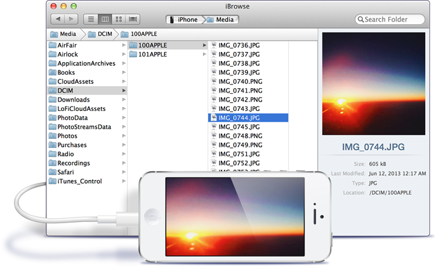Select Media in the toolbar path control
436x267 pixels.
click(x=221, y=20)
